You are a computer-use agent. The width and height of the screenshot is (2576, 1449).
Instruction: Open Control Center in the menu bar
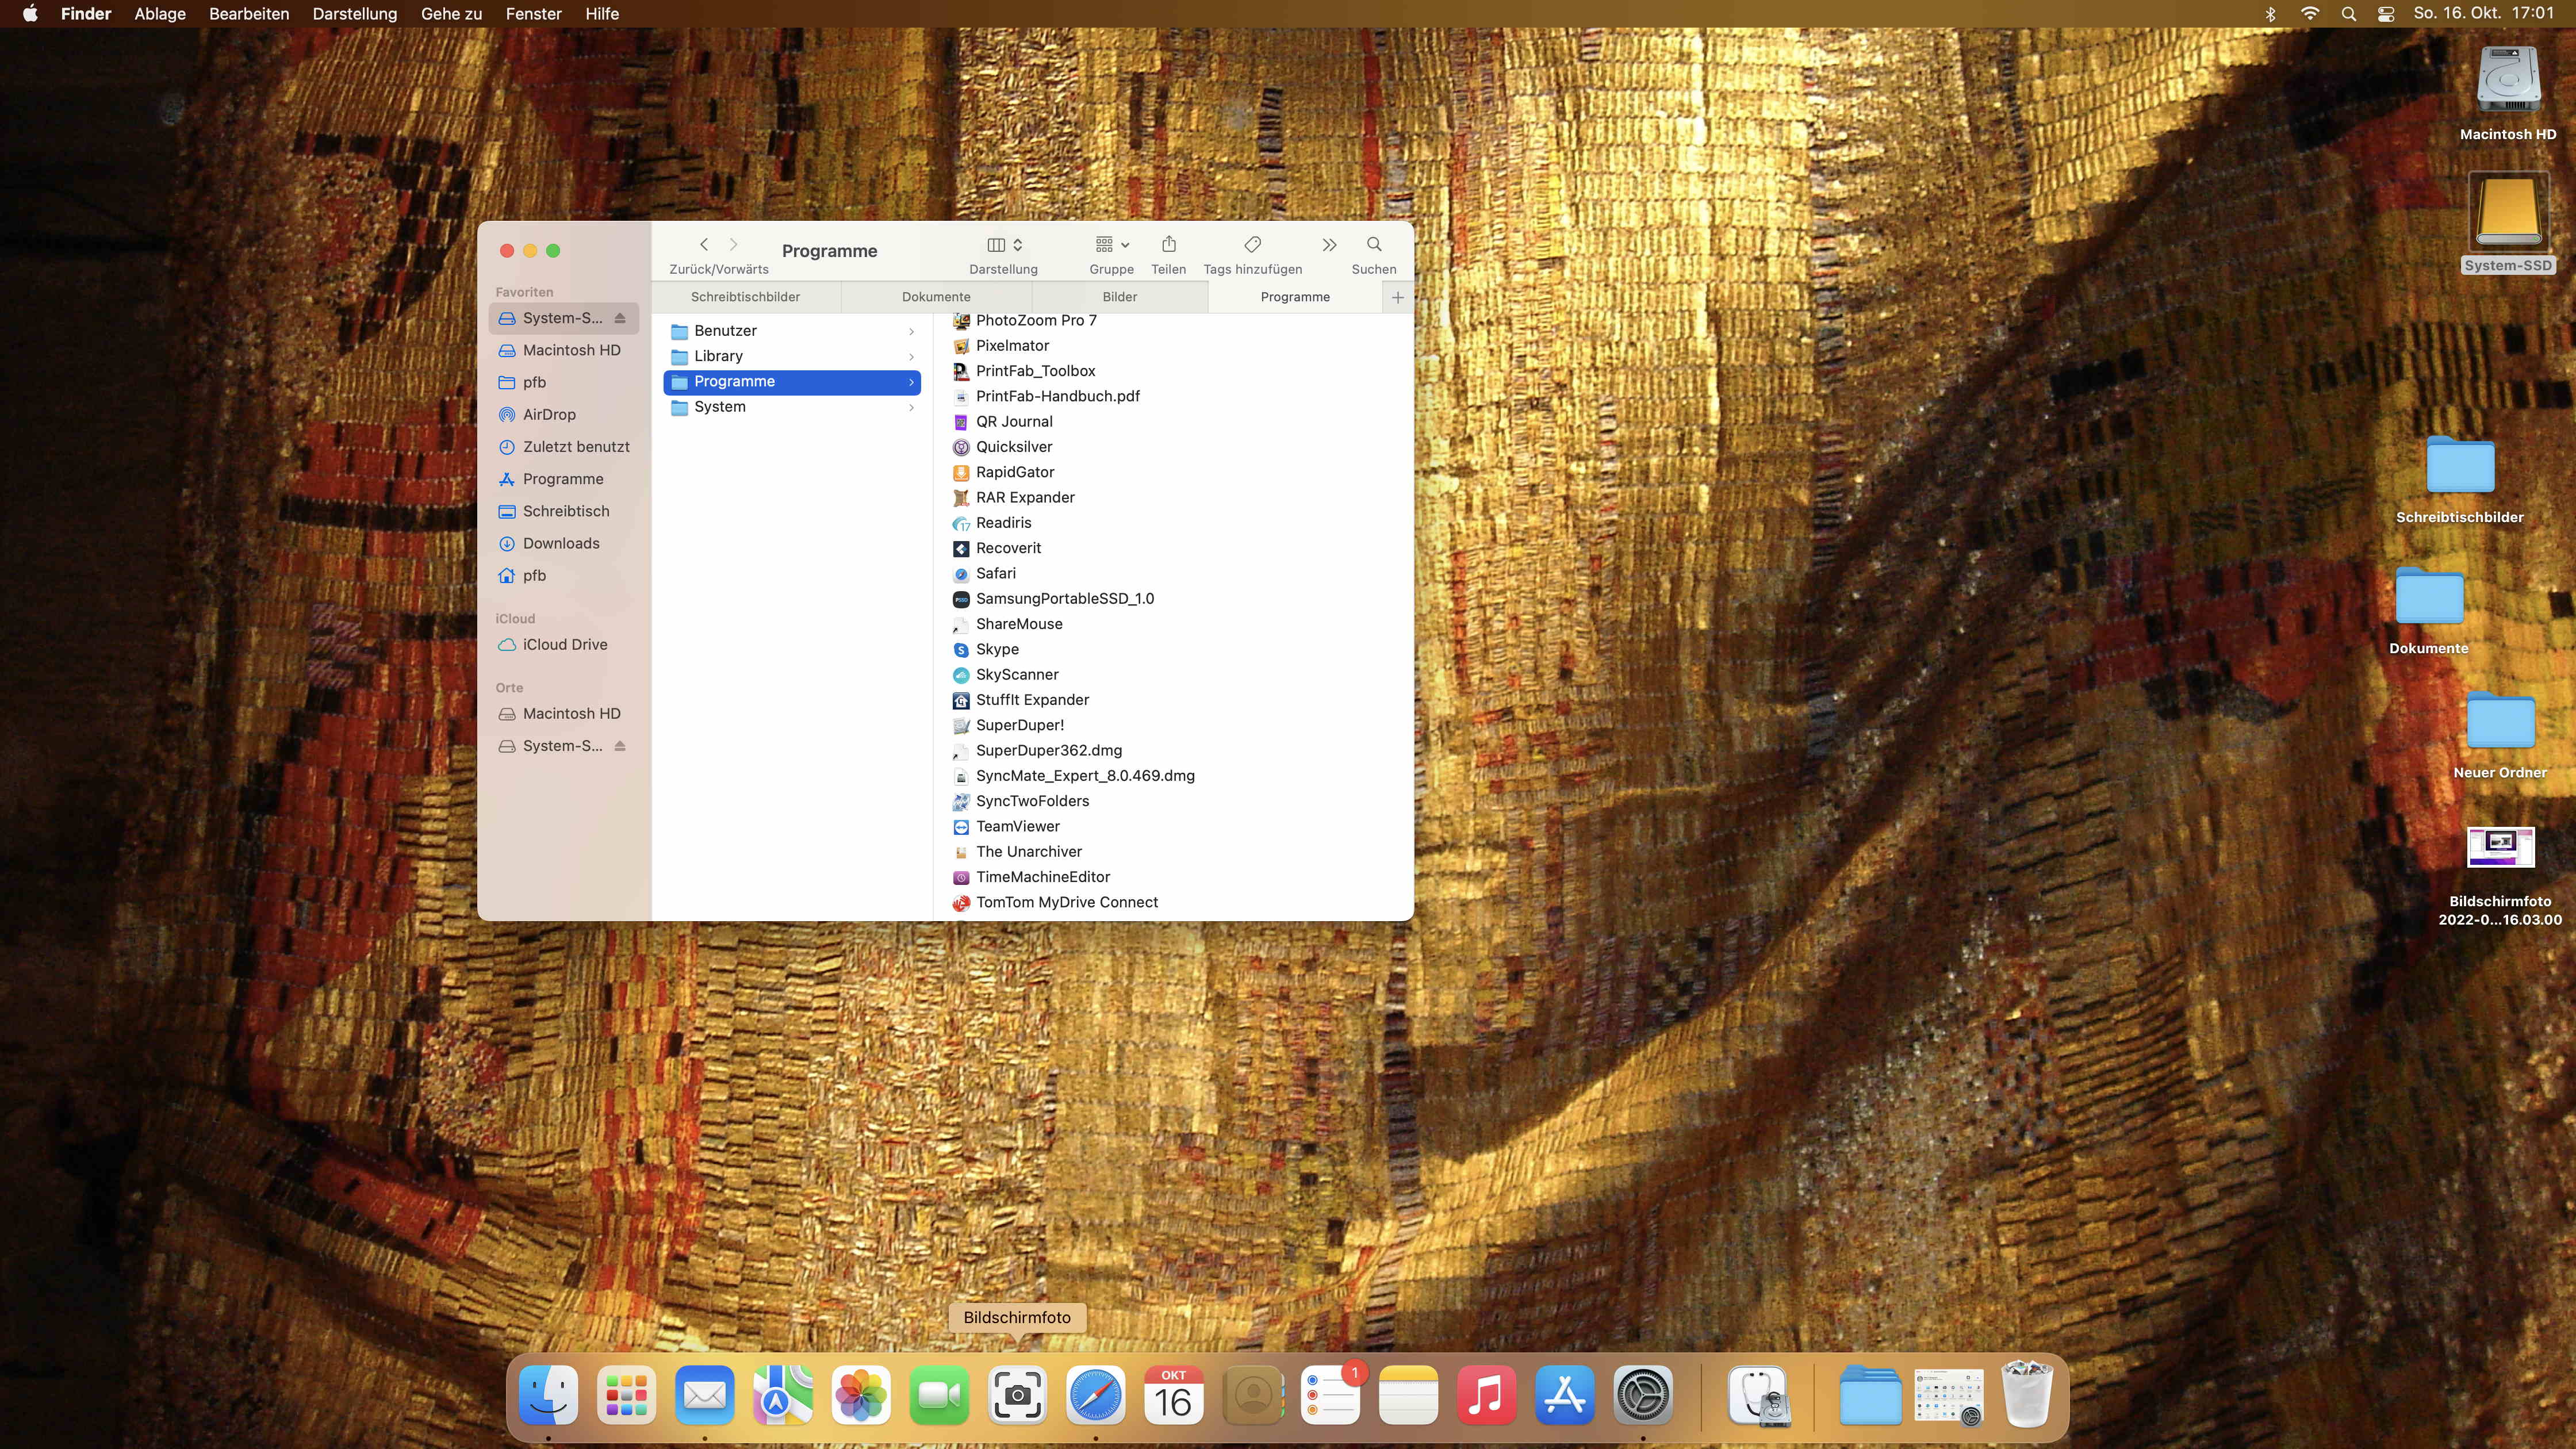(x=2386, y=14)
